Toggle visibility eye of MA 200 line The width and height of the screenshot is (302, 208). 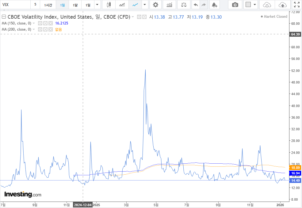40,29
